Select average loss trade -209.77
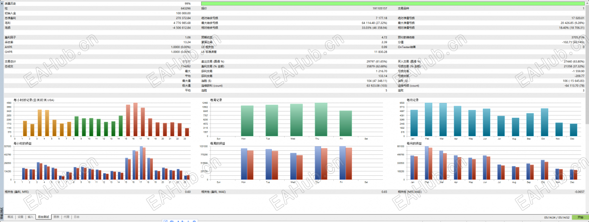The image size is (589, 222). coord(580,76)
